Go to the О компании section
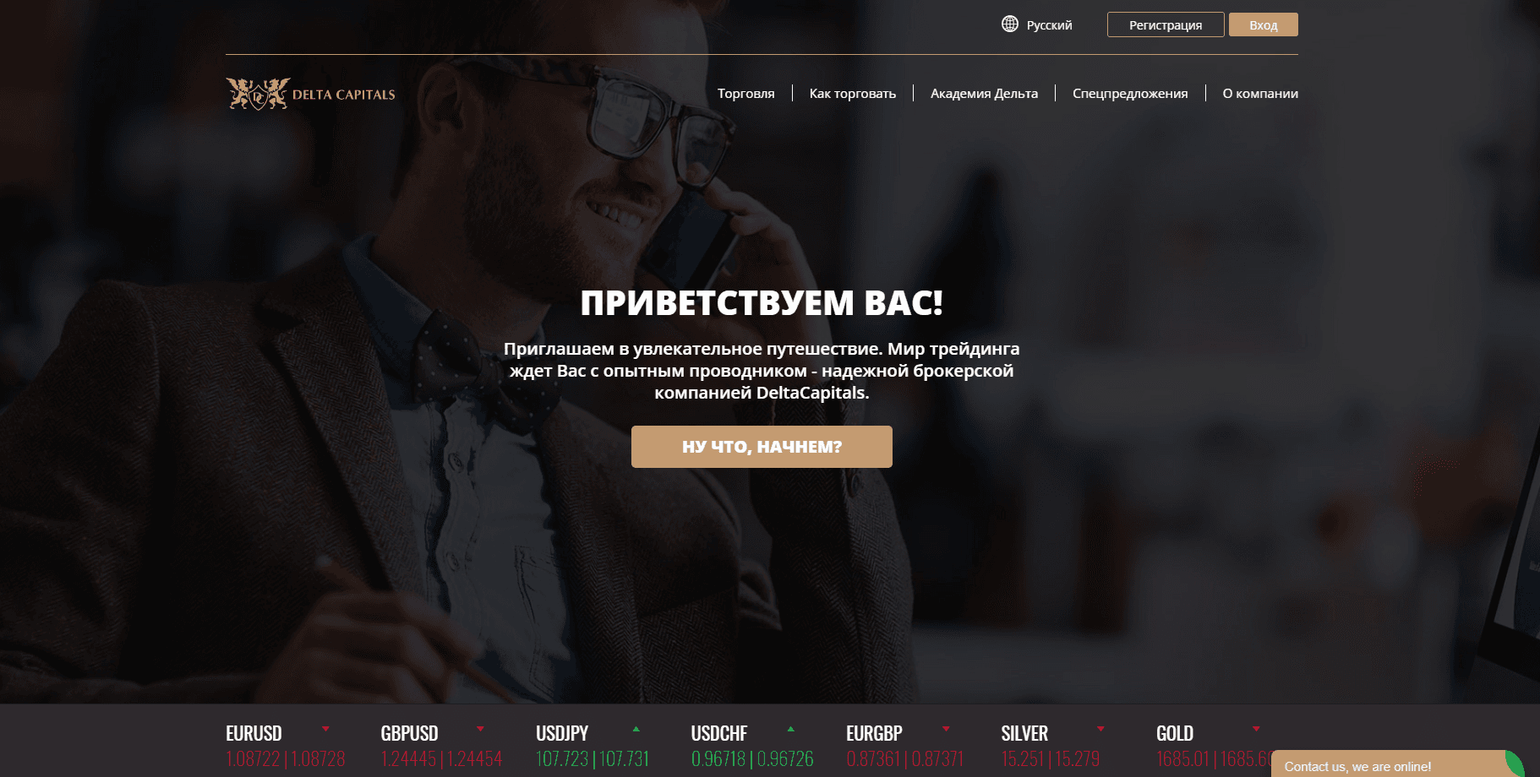 [x=1259, y=94]
